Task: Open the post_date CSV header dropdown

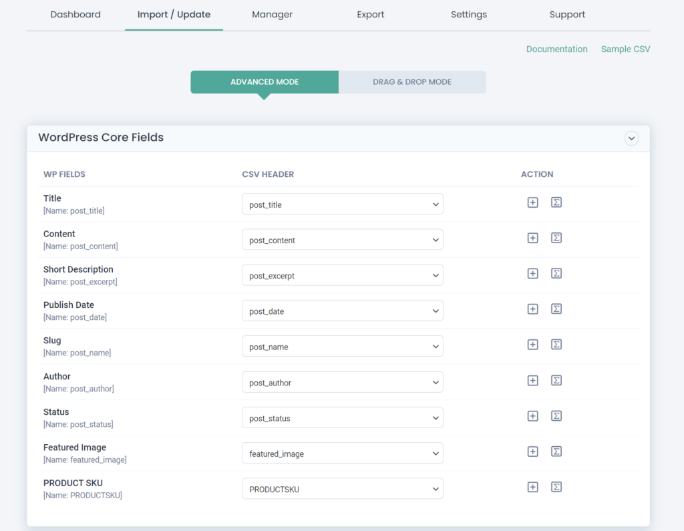Action: pyautogui.click(x=343, y=311)
